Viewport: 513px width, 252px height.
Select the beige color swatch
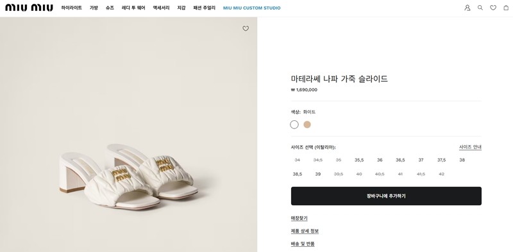point(307,124)
